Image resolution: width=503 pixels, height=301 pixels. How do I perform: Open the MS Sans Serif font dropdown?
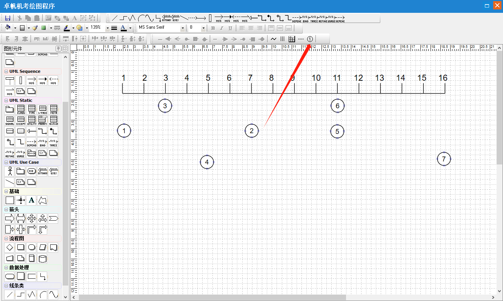[183, 28]
